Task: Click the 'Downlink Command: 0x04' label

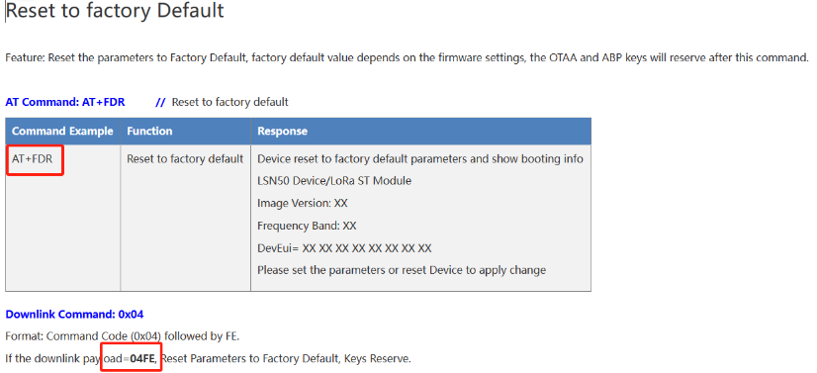Action: [x=74, y=315]
